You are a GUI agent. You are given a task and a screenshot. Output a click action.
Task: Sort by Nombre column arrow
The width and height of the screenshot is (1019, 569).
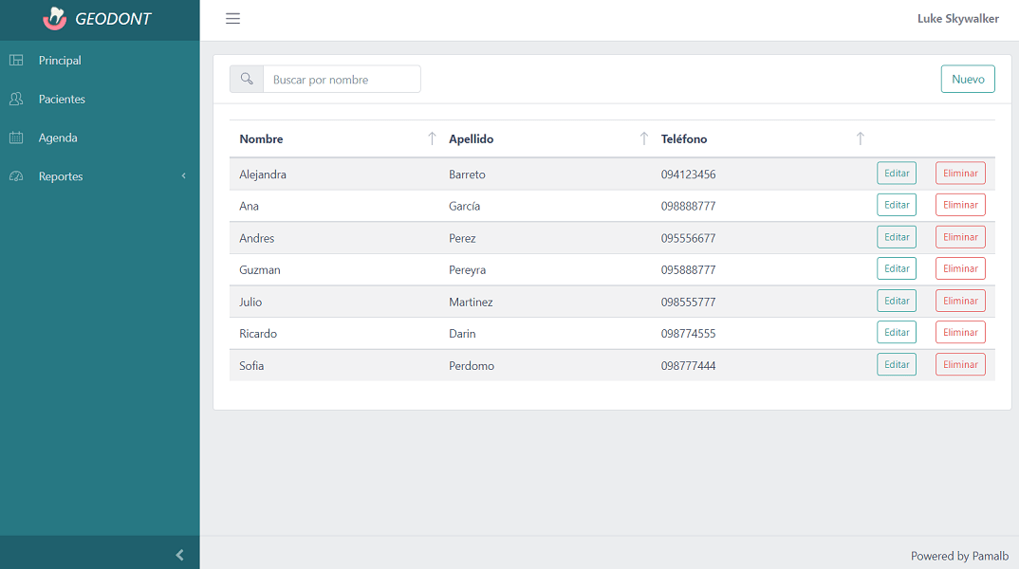tap(432, 138)
